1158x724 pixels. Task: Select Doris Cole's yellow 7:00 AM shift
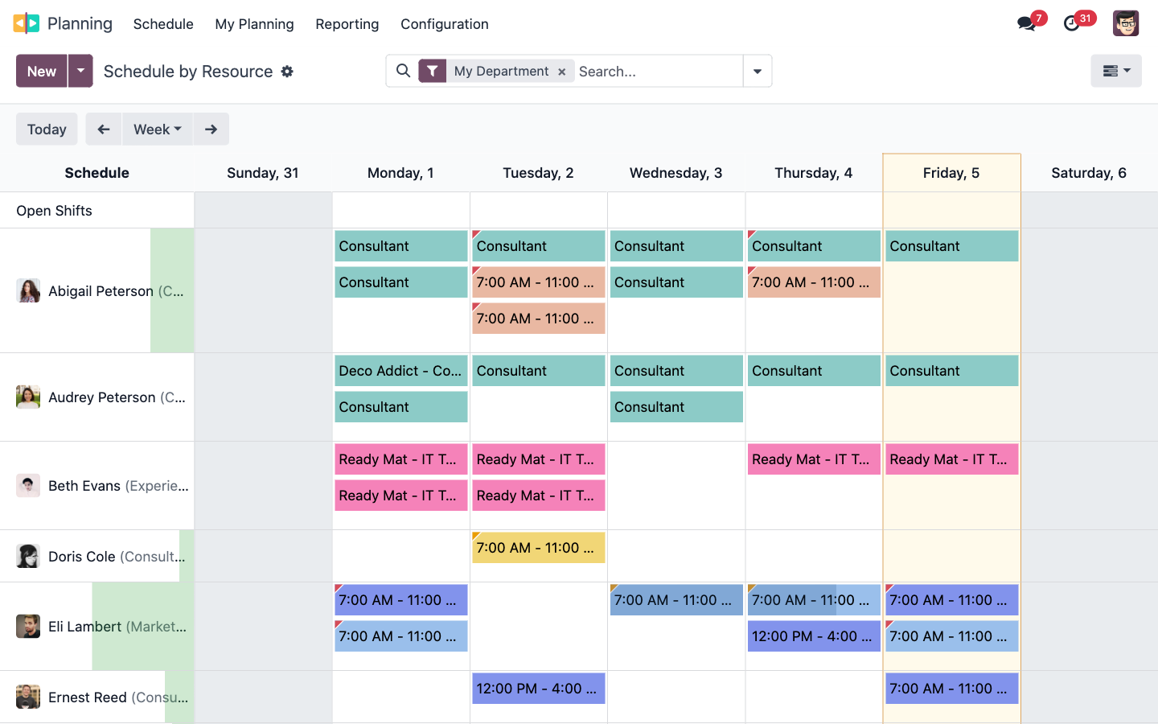(x=538, y=547)
